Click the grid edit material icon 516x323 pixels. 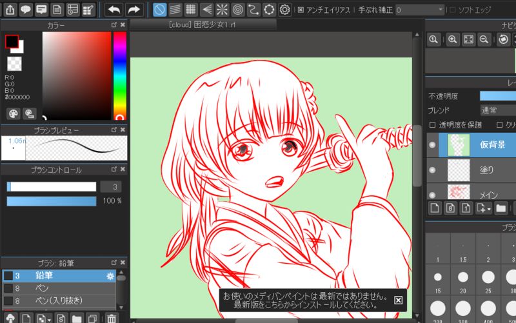point(88,10)
